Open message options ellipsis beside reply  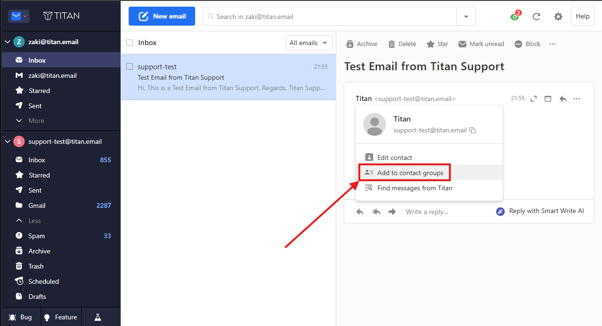click(577, 99)
